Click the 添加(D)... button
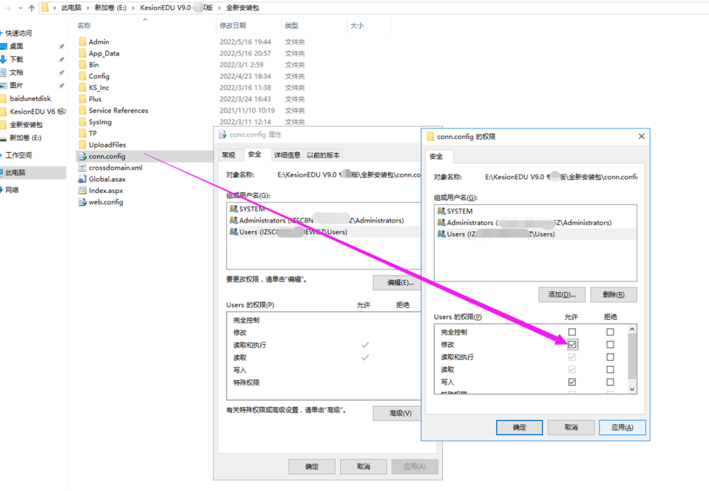This screenshot has width=709, height=491. click(x=561, y=294)
